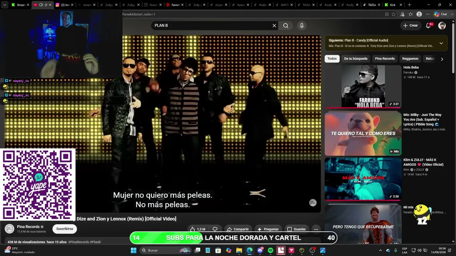
Task: Open File Explorer from the taskbar
Action: (239, 250)
